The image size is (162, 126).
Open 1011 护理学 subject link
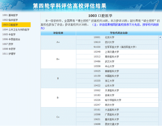(9, 54)
